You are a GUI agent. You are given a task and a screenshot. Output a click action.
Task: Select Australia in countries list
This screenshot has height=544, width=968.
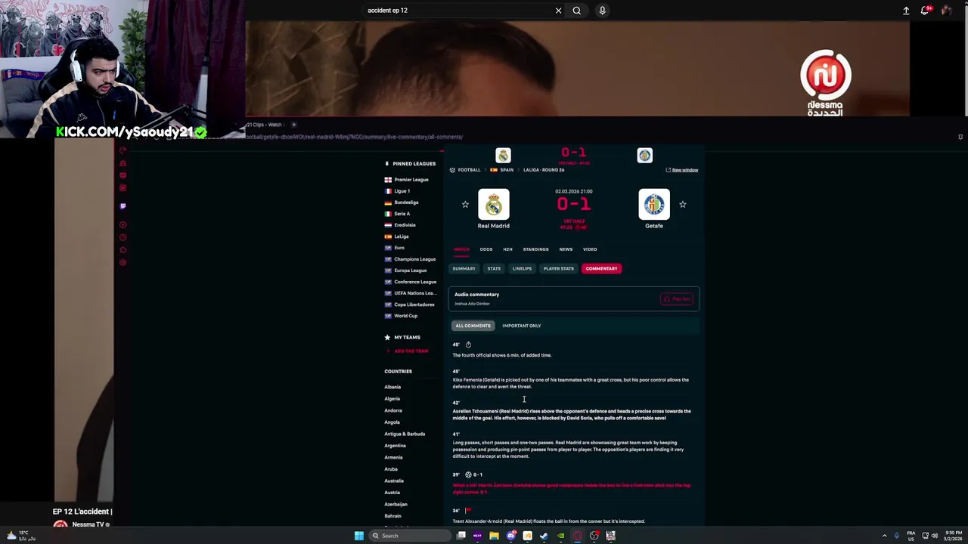tap(394, 481)
